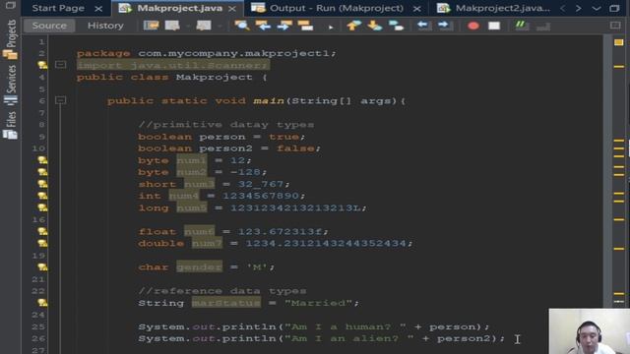This screenshot has width=630, height=354.
Task: Click value "123123421321321 3L" on long line
Action: pyautogui.click(x=295, y=207)
